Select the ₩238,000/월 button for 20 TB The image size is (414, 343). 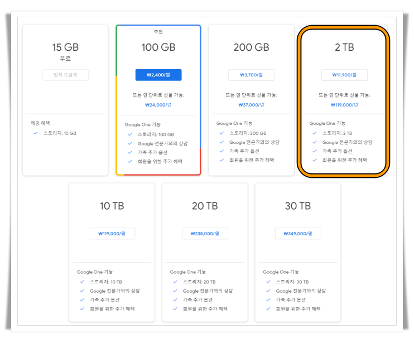(x=205, y=234)
